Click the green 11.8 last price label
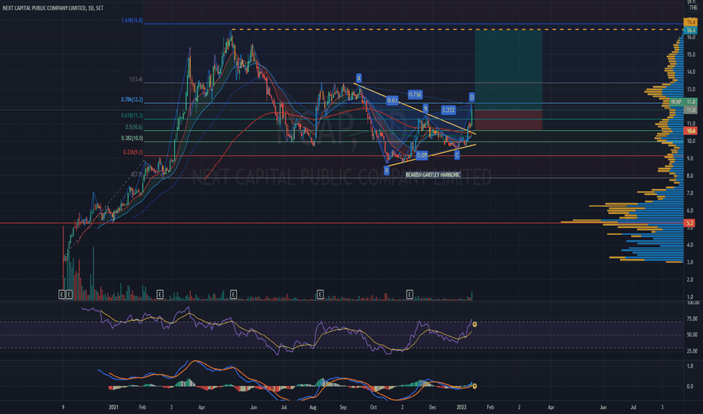This screenshot has width=703, height=414. click(691, 102)
